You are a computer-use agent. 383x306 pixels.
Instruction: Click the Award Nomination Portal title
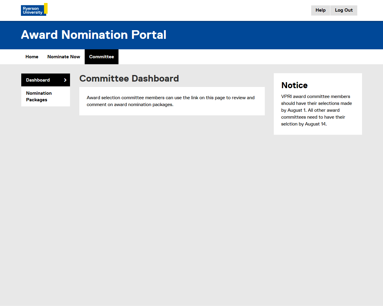94,35
